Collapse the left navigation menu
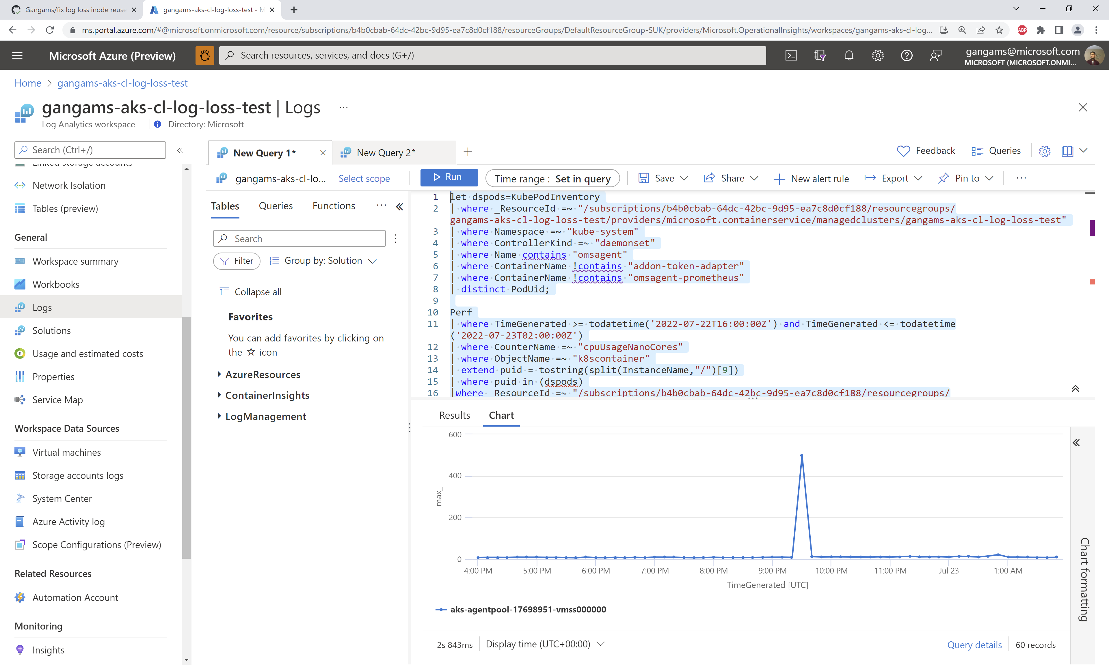Image resolution: width=1109 pixels, height=665 pixels. pos(180,150)
